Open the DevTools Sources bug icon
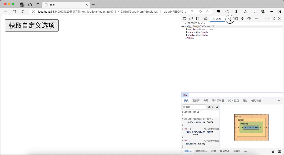 point(236,18)
